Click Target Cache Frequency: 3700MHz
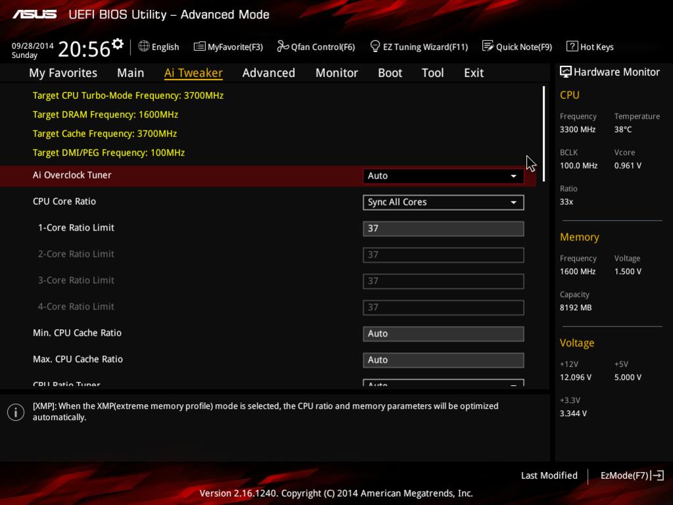 [105, 134]
